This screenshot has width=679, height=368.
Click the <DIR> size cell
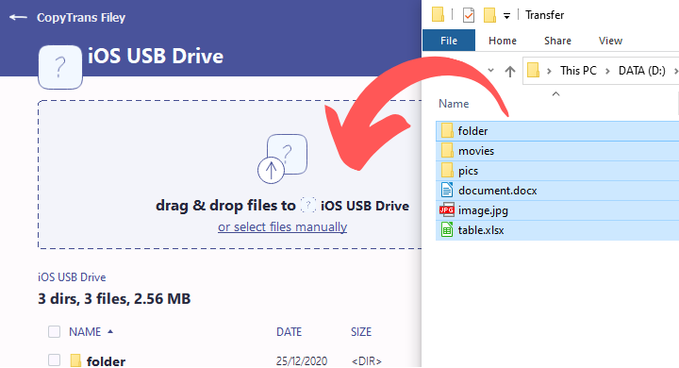(x=366, y=360)
